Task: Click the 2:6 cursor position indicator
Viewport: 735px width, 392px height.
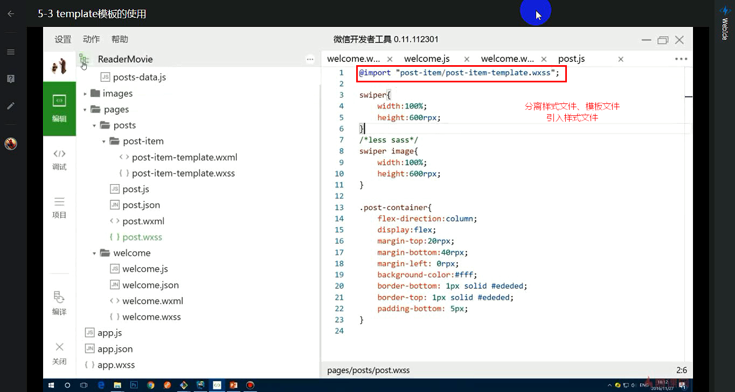Action: pos(682,370)
